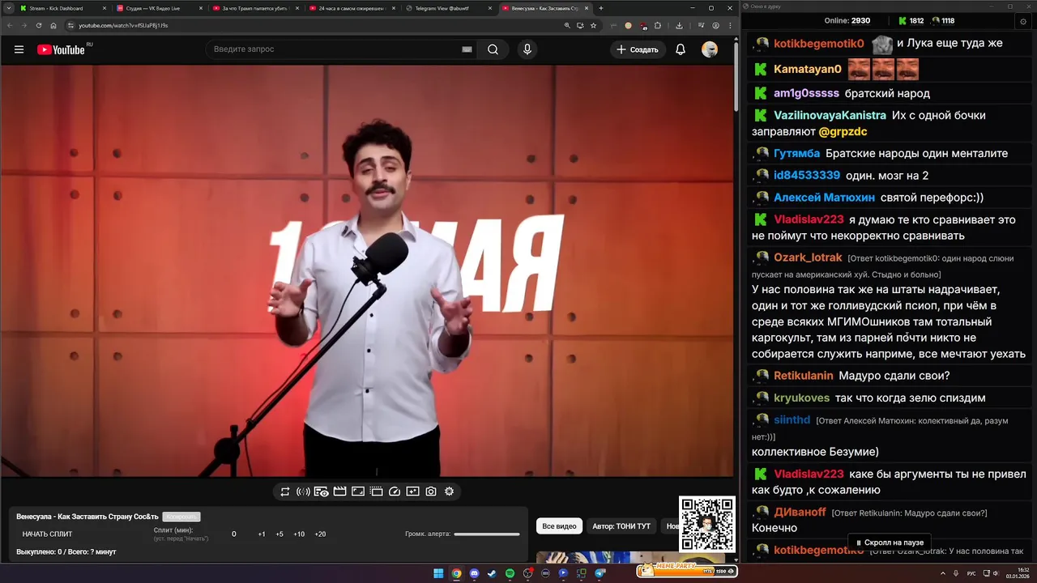Click the screenshot camera icon below video

(431, 492)
